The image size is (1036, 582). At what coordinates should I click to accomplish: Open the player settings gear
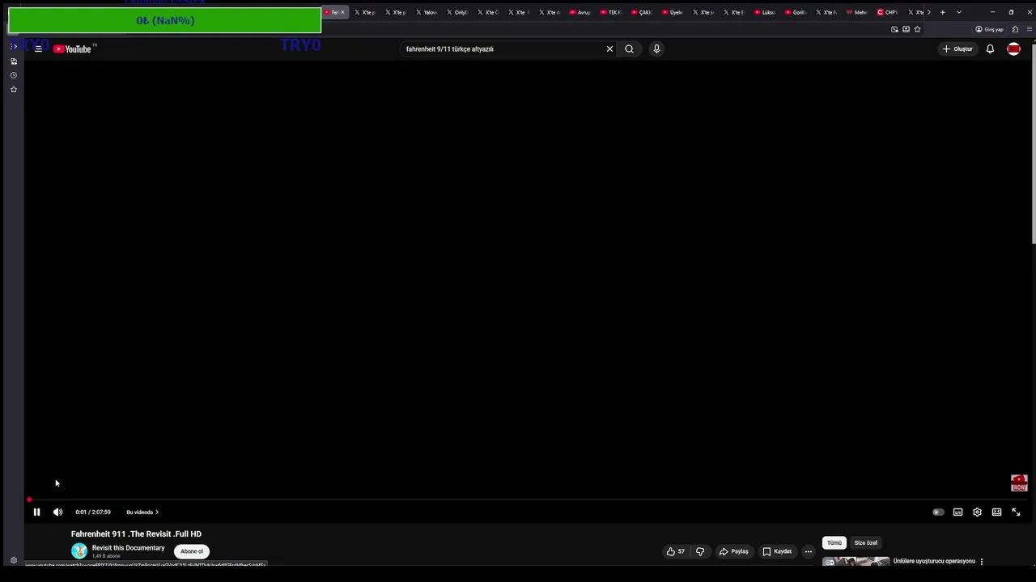pos(977,512)
